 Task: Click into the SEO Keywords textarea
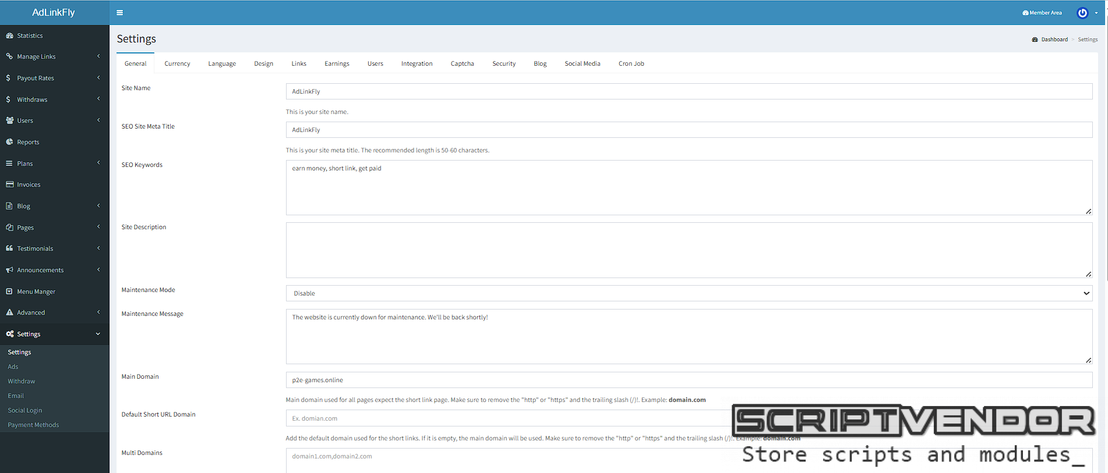tap(689, 187)
